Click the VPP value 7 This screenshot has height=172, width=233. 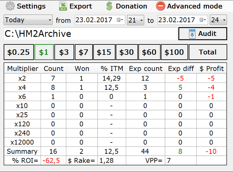click(x=169, y=161)
